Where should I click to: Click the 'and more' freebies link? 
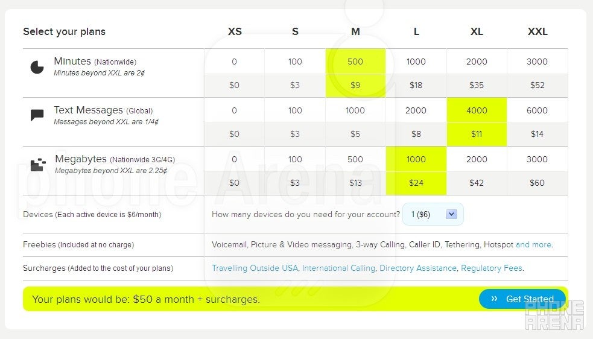[533, 244]
